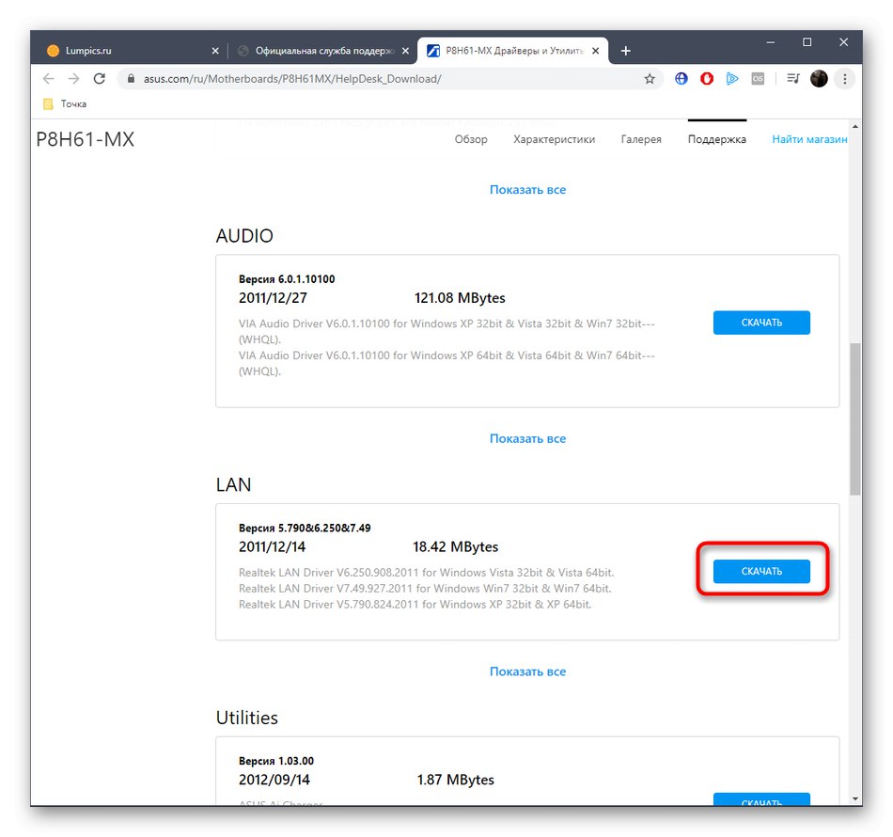The height and width of the screenshot is (837, 893).
Task: Click the Chrome profile avatar
Action: click(x=818, y=78)
